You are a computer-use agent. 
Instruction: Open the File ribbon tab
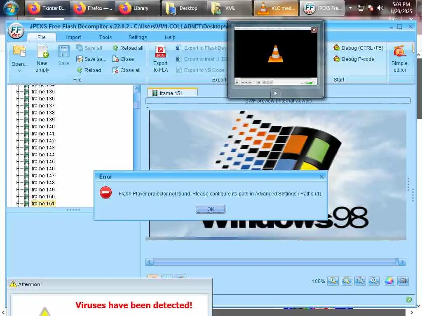click(42, 37)
